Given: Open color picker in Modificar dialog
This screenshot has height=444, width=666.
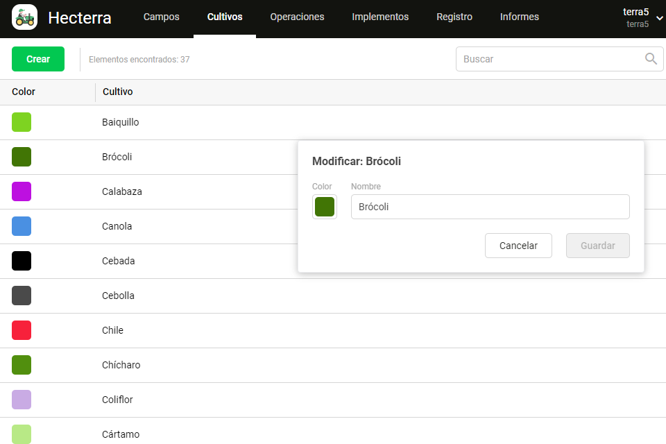Looking at the screenshot, I should tap(325, 207).
